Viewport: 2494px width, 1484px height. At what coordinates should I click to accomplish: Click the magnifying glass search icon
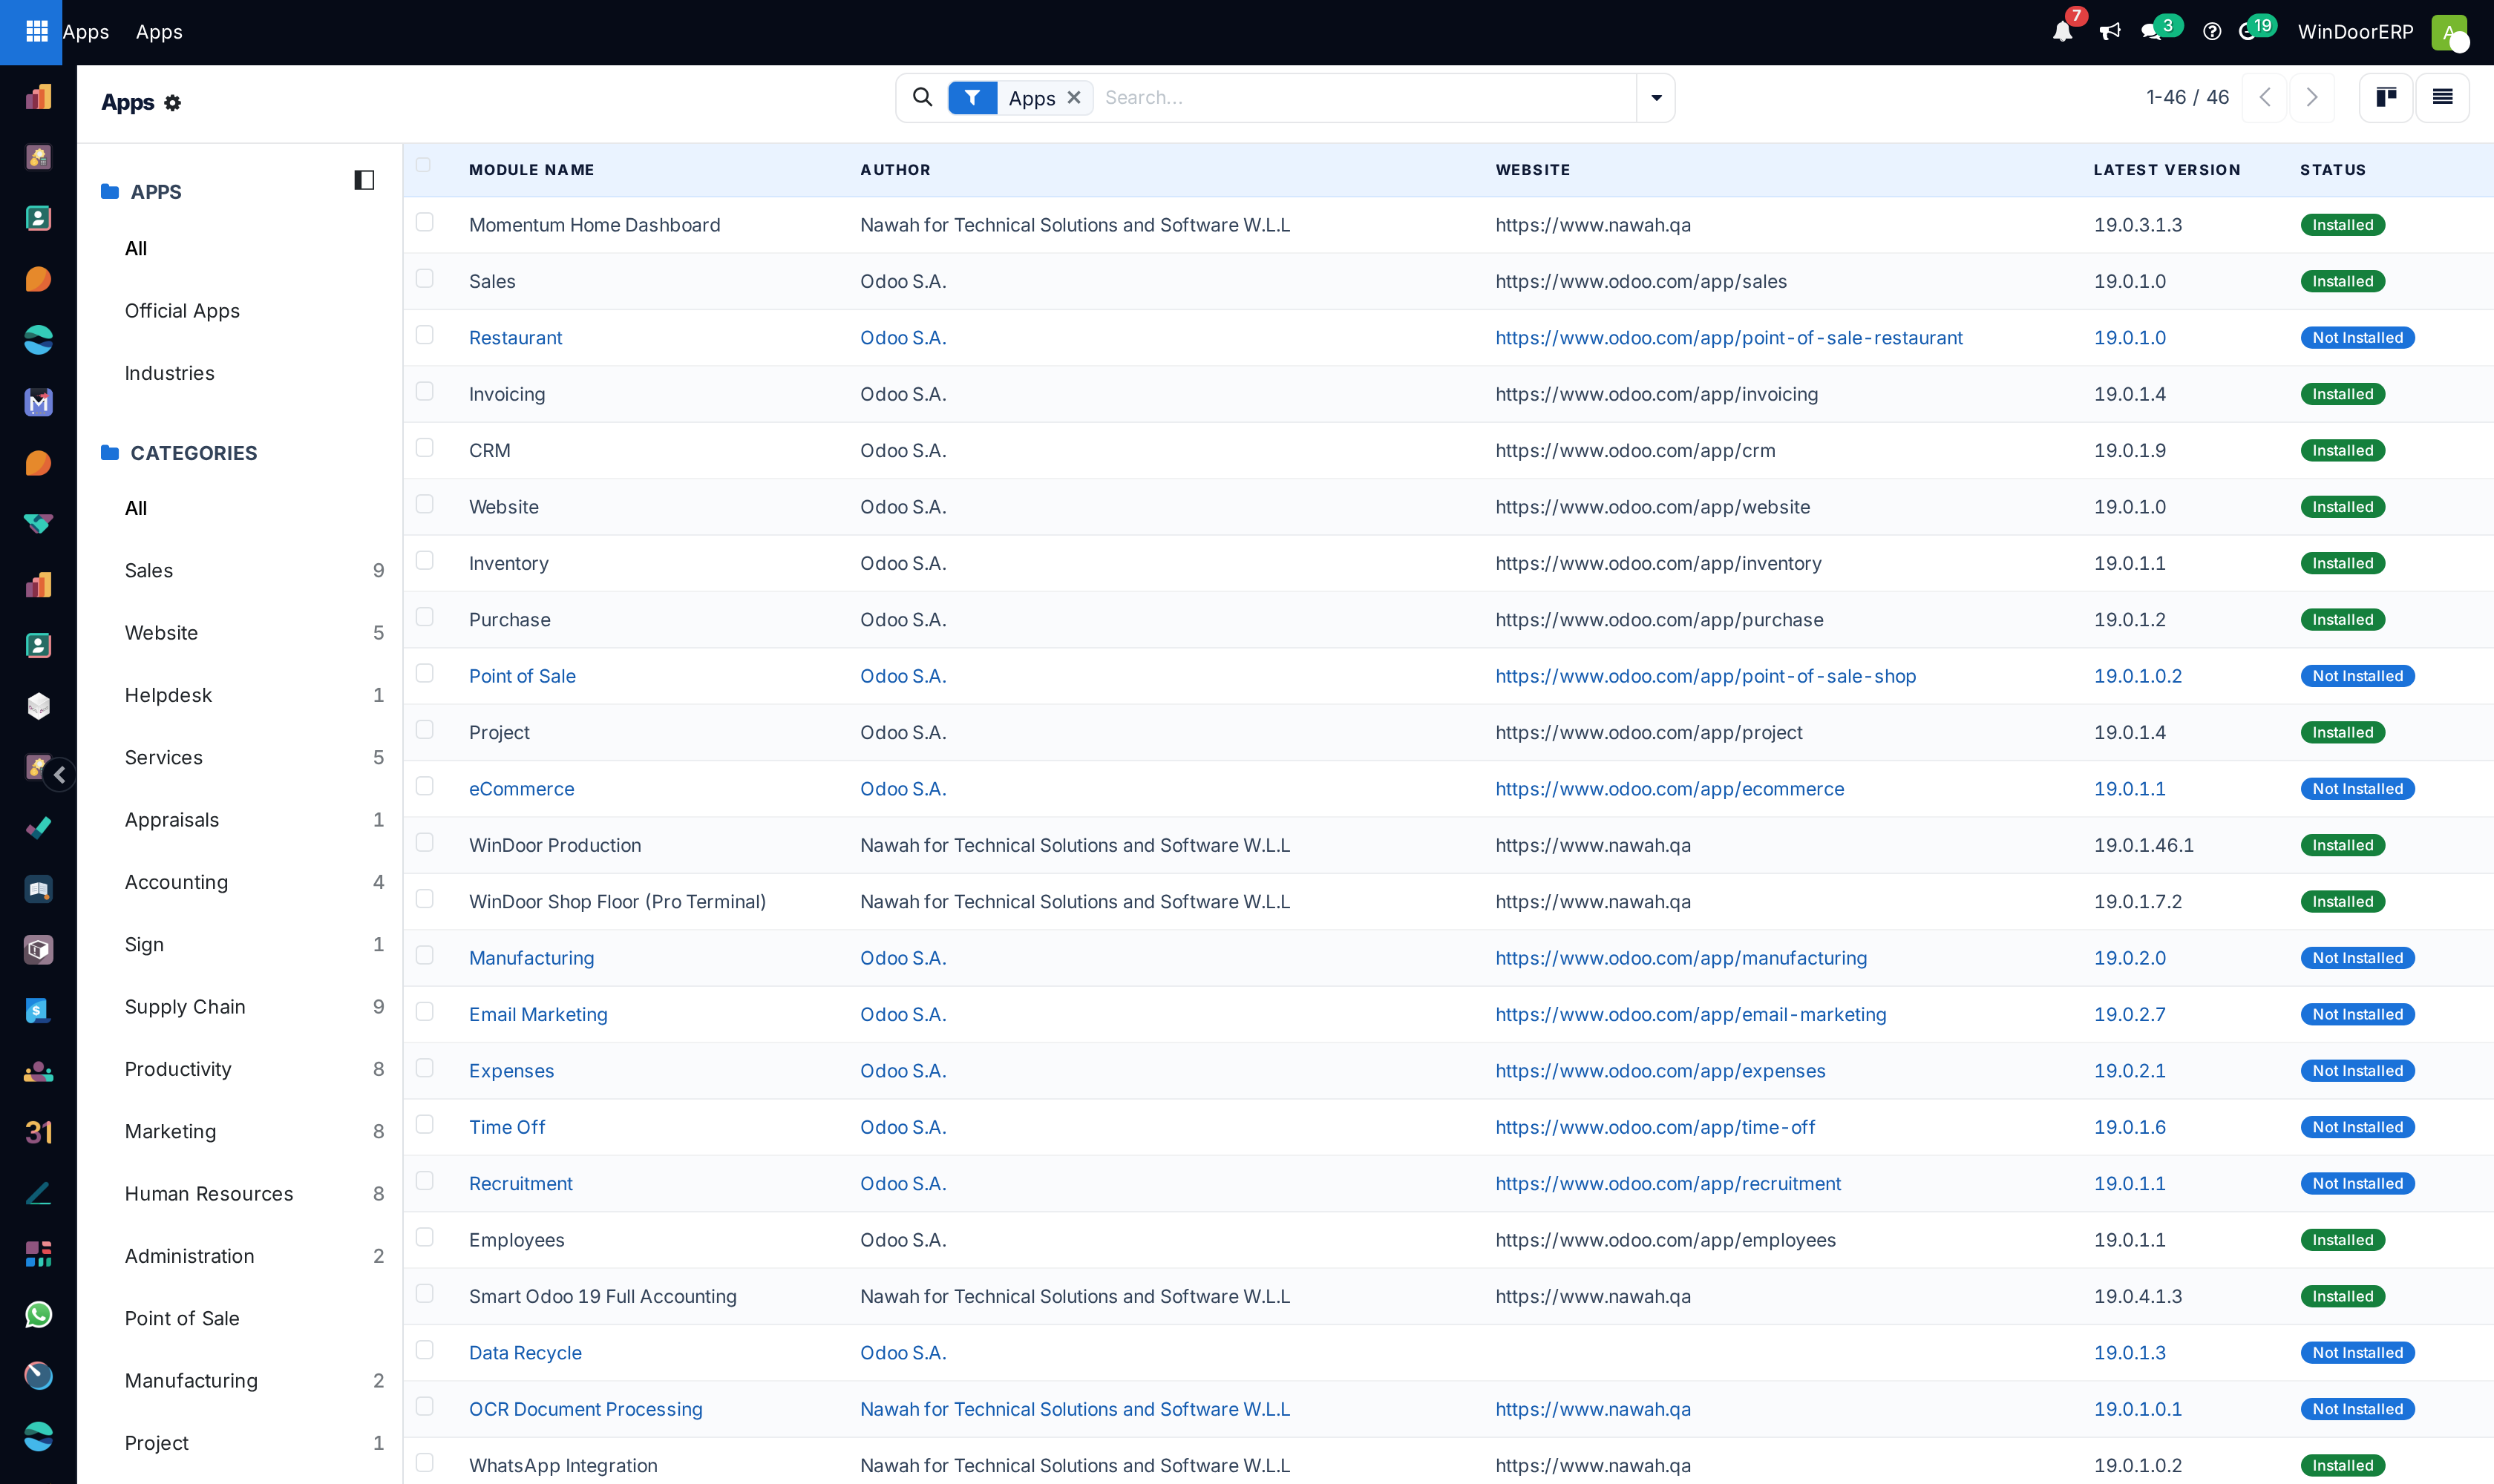(923, 97)
